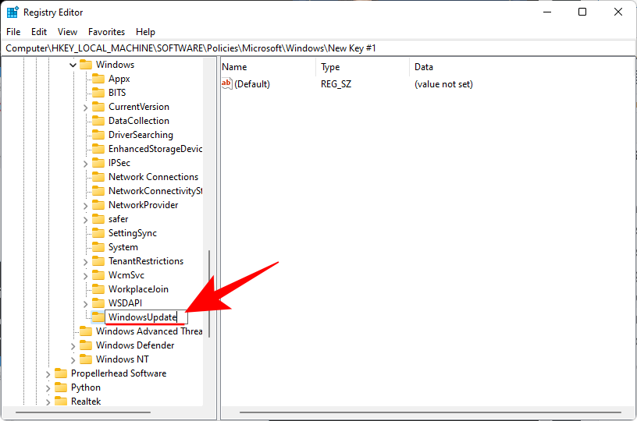Viewport: 637px width, 421px height.
Task: Expand the Windows NT key
Action: pyautogui.click(x=73, y=360)
